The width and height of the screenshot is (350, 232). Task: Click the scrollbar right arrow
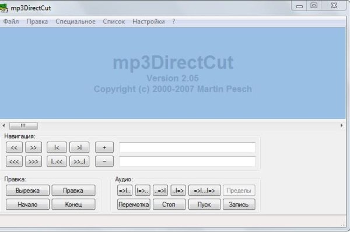(x=341, y=125)
